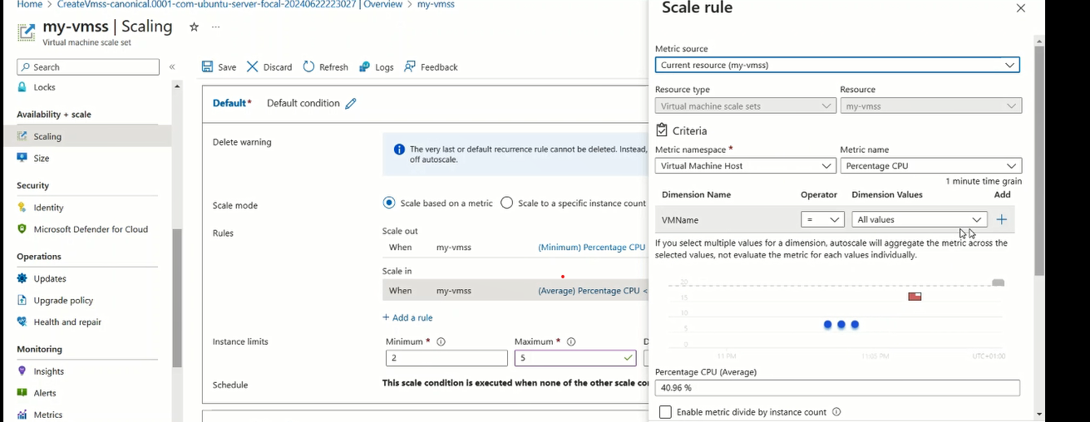The image size is (1090, 422).
Task: Click Health and repair heart icon
Action: [22, 321]
